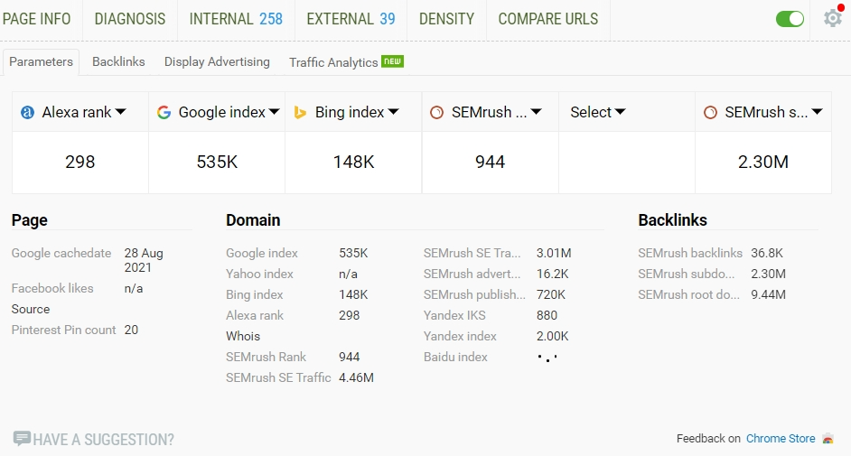Expand the 'SEMrush ...' dropdown arrow
851x456 pixels.
coord(537,112)
